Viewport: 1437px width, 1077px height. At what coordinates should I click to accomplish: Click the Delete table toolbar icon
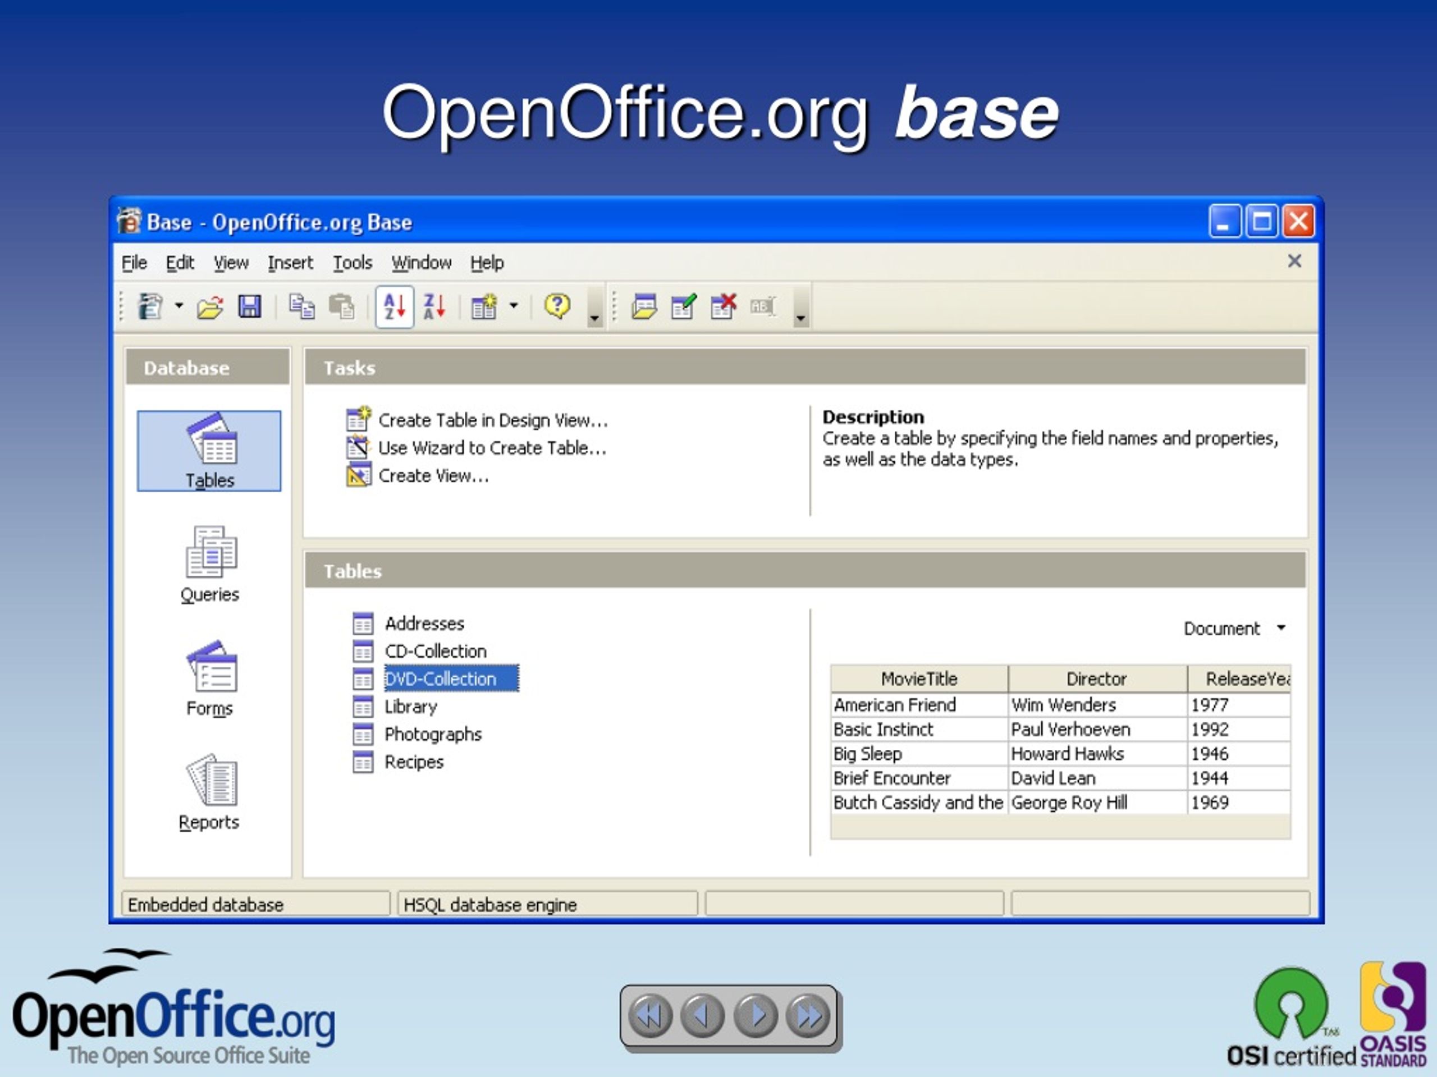click(723, 306)
